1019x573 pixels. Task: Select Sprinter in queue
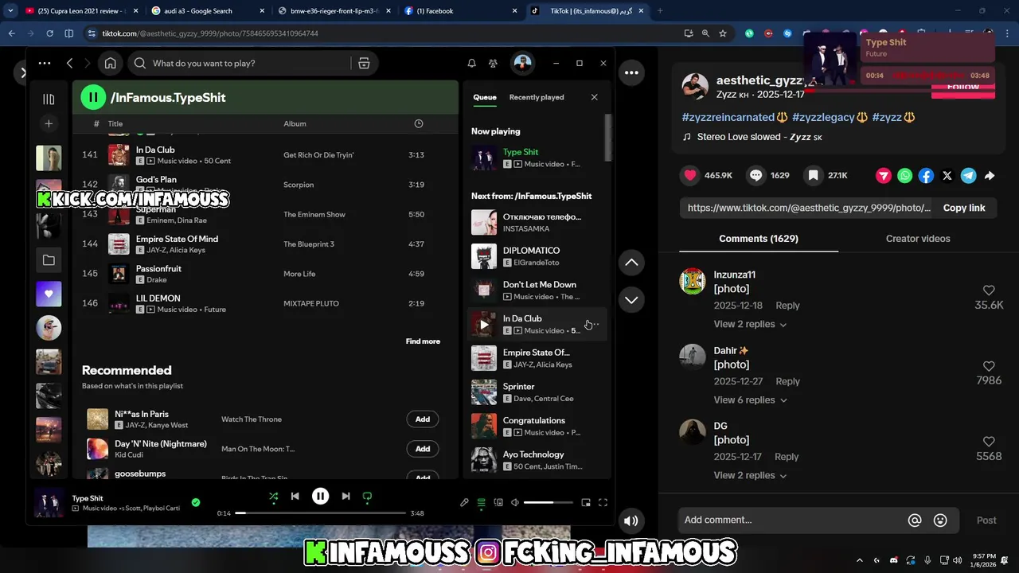click(537, 392)
